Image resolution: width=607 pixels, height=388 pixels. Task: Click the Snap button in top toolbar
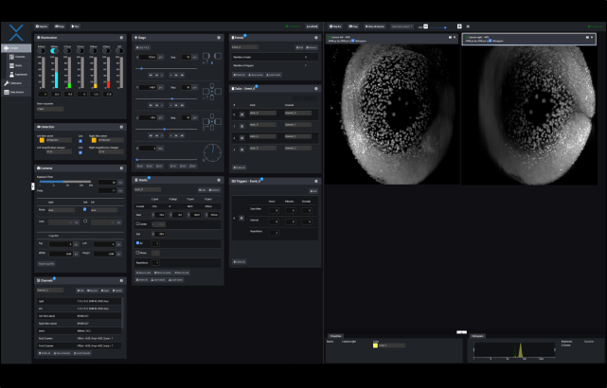(x=59, y=26)
